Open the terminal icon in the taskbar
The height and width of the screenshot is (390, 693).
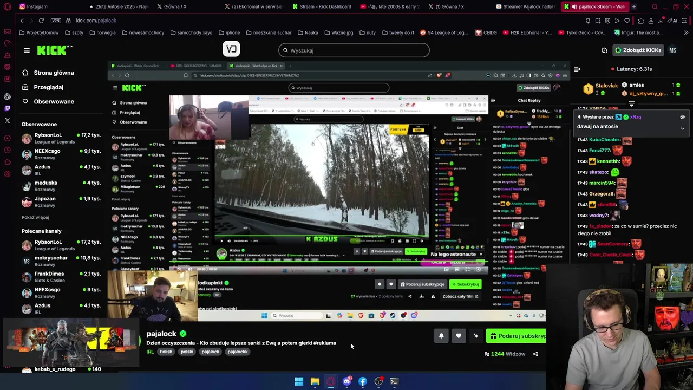click(394, 381)
